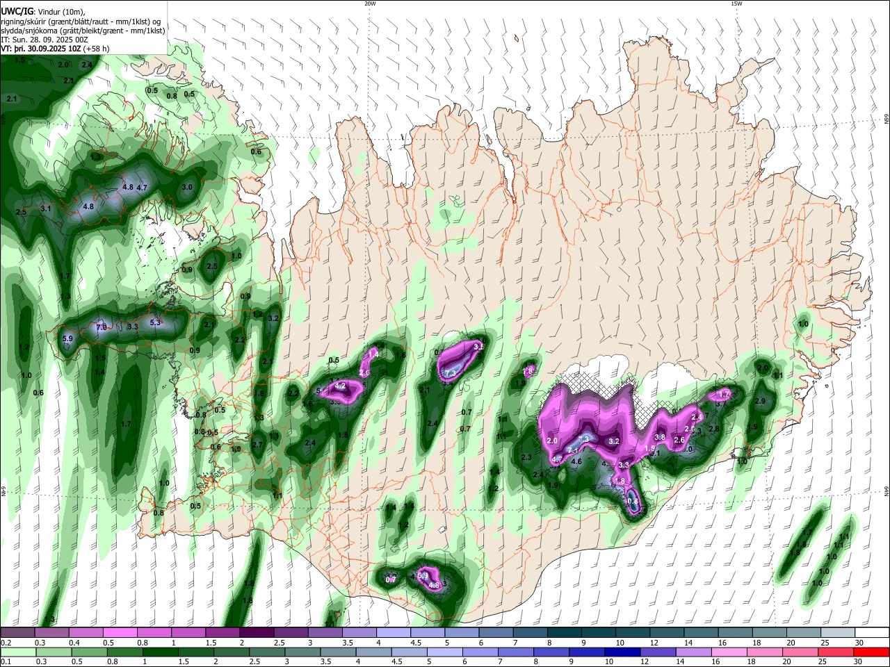Select the 'IT: Sun. 28. 09. 2025 00Z' line

(x=44, y=40)
